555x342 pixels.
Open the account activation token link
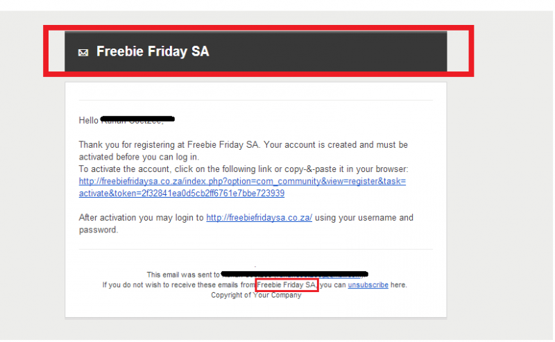242,187
